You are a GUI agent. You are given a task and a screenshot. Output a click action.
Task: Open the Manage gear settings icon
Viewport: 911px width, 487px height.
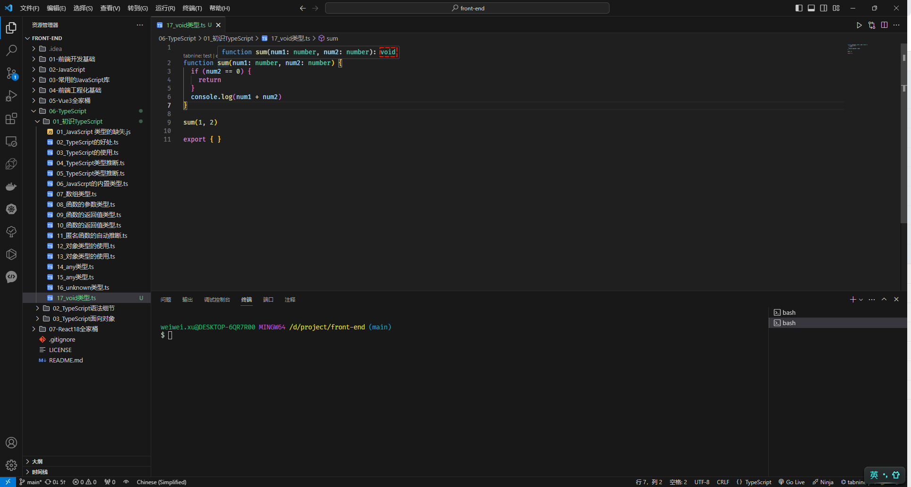pos(11,465)
